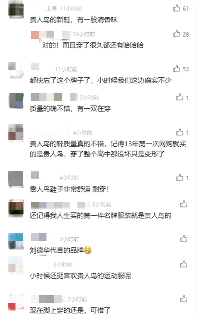Open username of commenter posted 3小时前 '质量的确不错'

click(x=54, y=97)
